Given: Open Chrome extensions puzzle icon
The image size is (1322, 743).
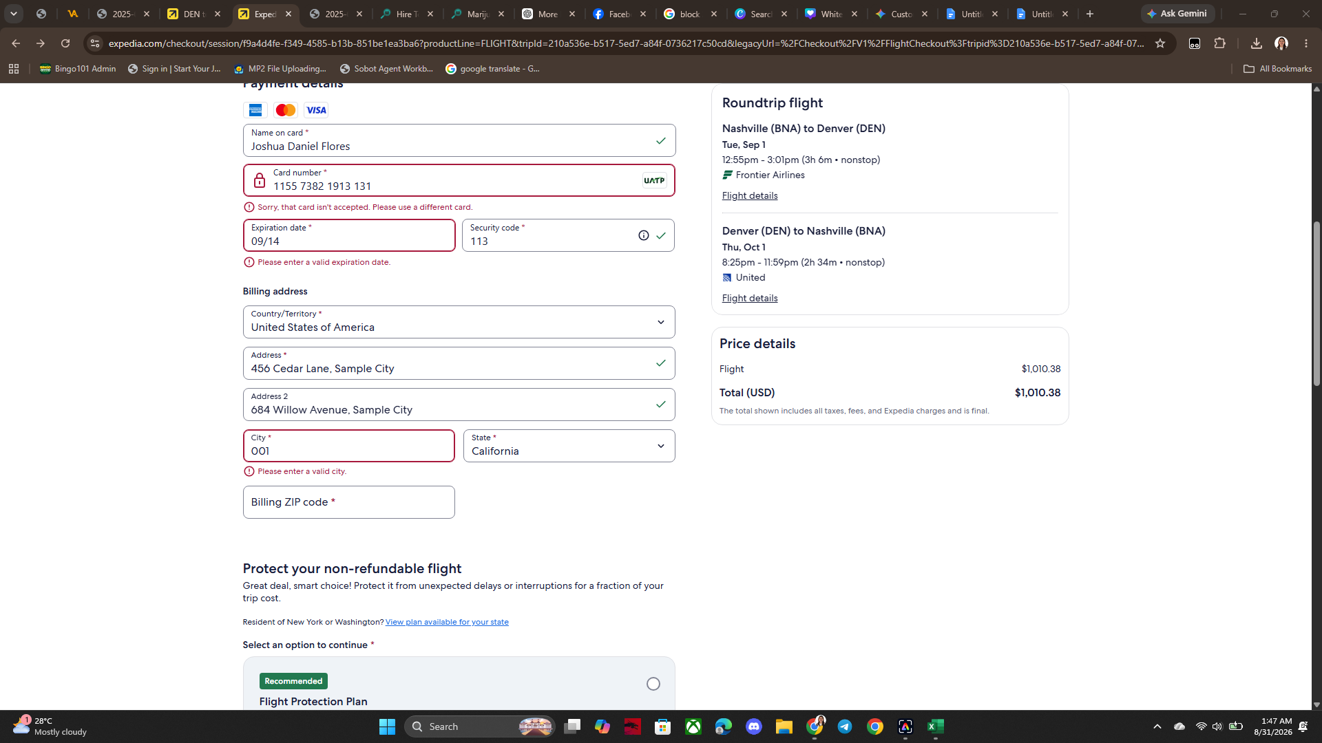Looking at the screenshot, I should tap(1219, 43).
